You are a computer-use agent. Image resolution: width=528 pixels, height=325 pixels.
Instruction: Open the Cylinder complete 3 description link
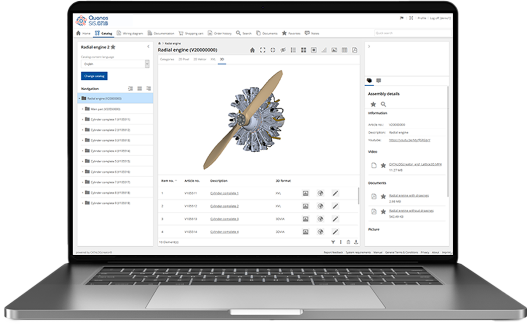click(224, 219)
